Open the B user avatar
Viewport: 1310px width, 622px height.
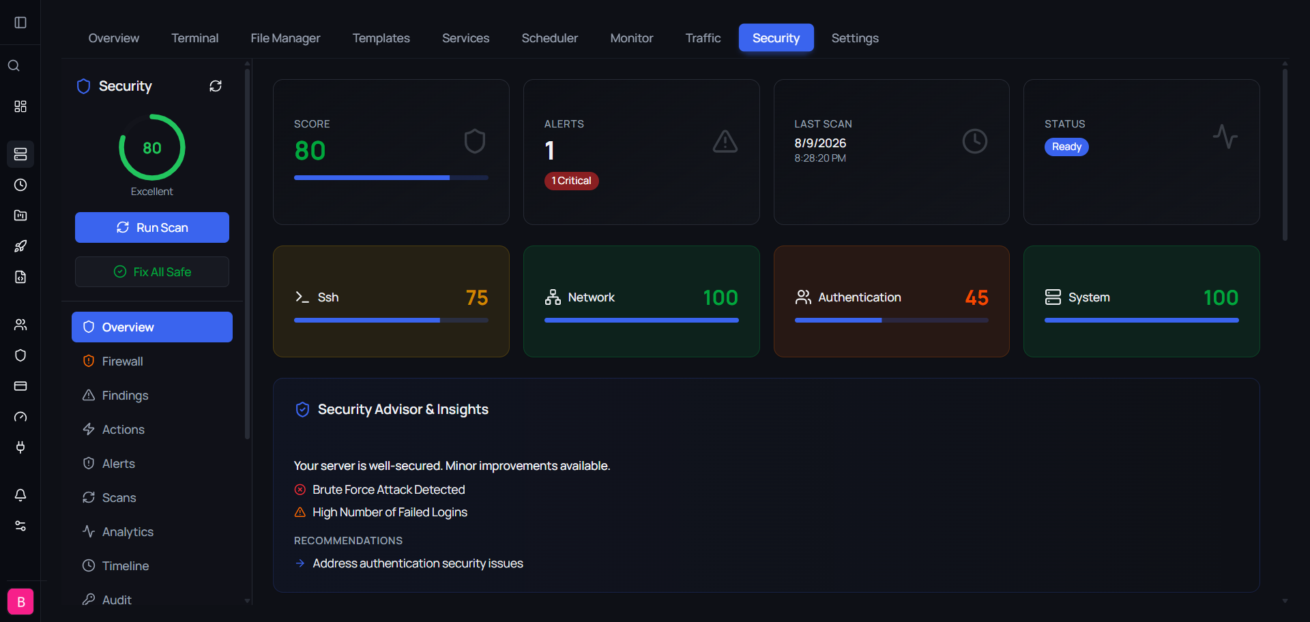20,602
